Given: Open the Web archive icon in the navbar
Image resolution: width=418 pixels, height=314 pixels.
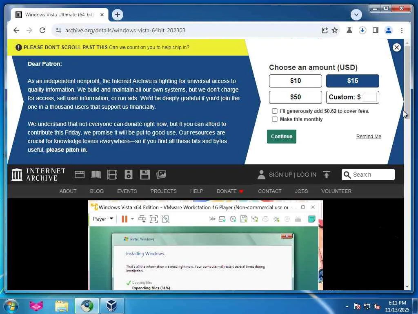Looking at the screenshot, I should click(80, 175).
